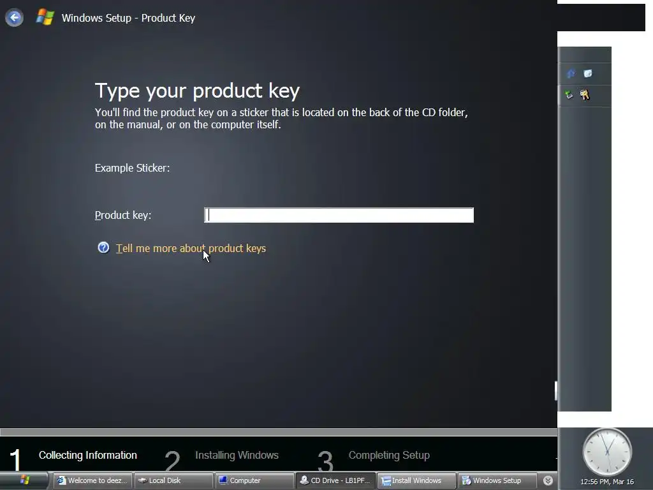
Task: Click the drive icon on Local Disk button
Action: click(x=142, y=480)
